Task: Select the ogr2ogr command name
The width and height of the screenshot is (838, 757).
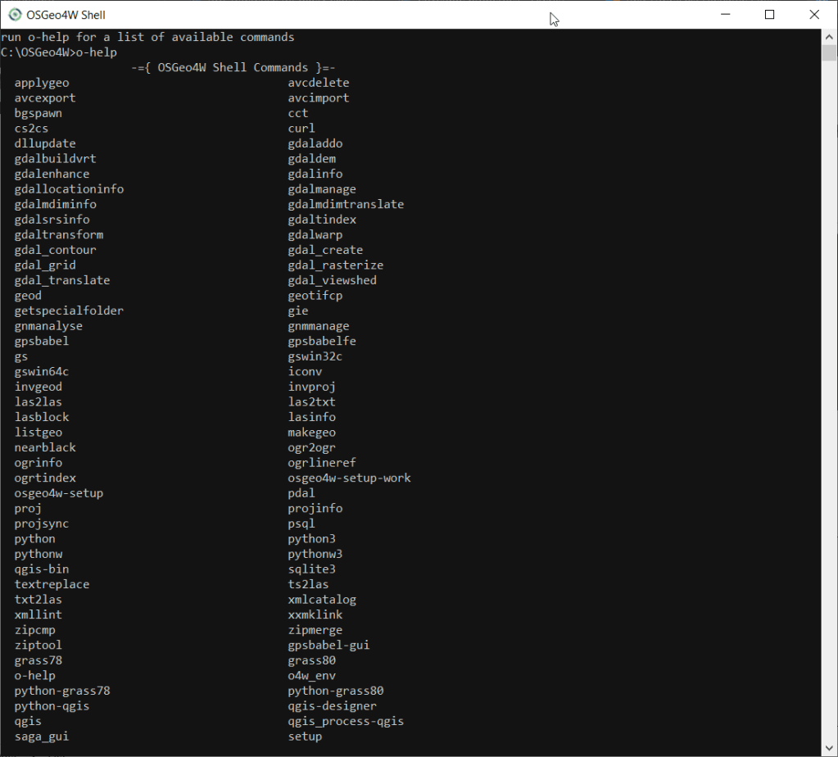Action: click(311, 447)
